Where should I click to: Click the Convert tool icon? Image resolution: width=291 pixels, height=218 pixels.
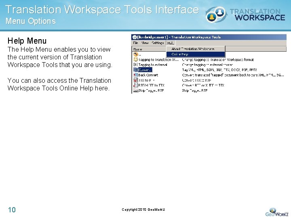coord(136,70)
